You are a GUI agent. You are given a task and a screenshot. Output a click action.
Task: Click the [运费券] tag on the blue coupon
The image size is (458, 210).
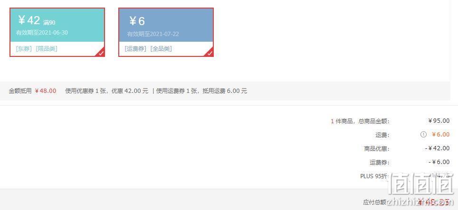135,49
